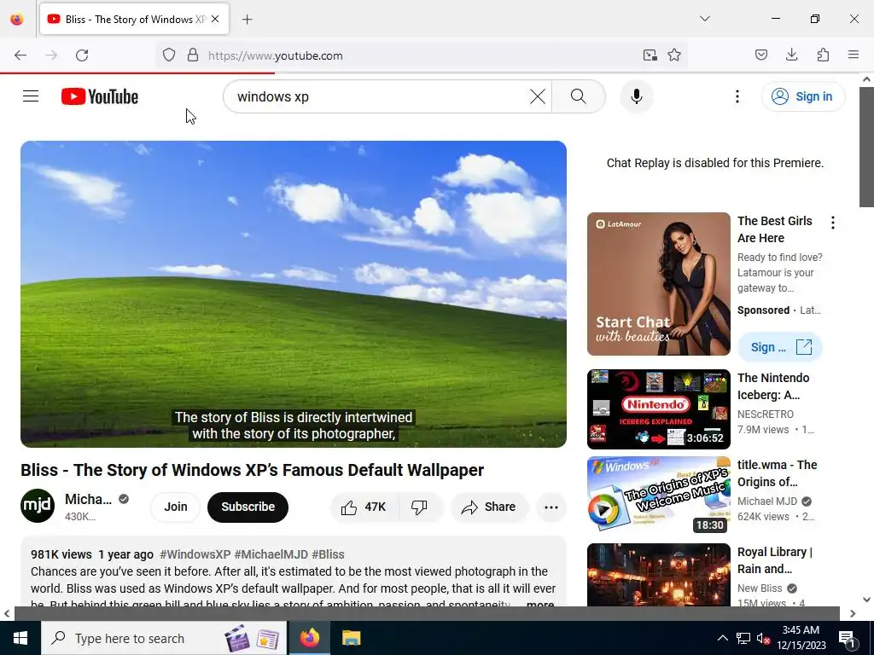This screenshot has width=874, height=655.
Task: Close the Bliss YouTube tab
Action: pos(215,19)
